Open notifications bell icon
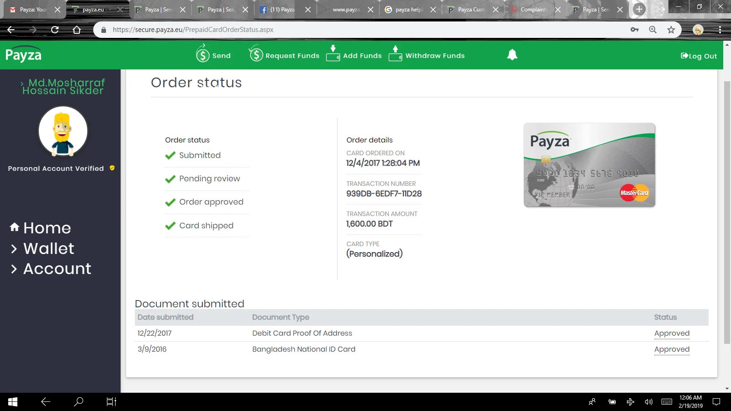731x411 pixels. 512,55
